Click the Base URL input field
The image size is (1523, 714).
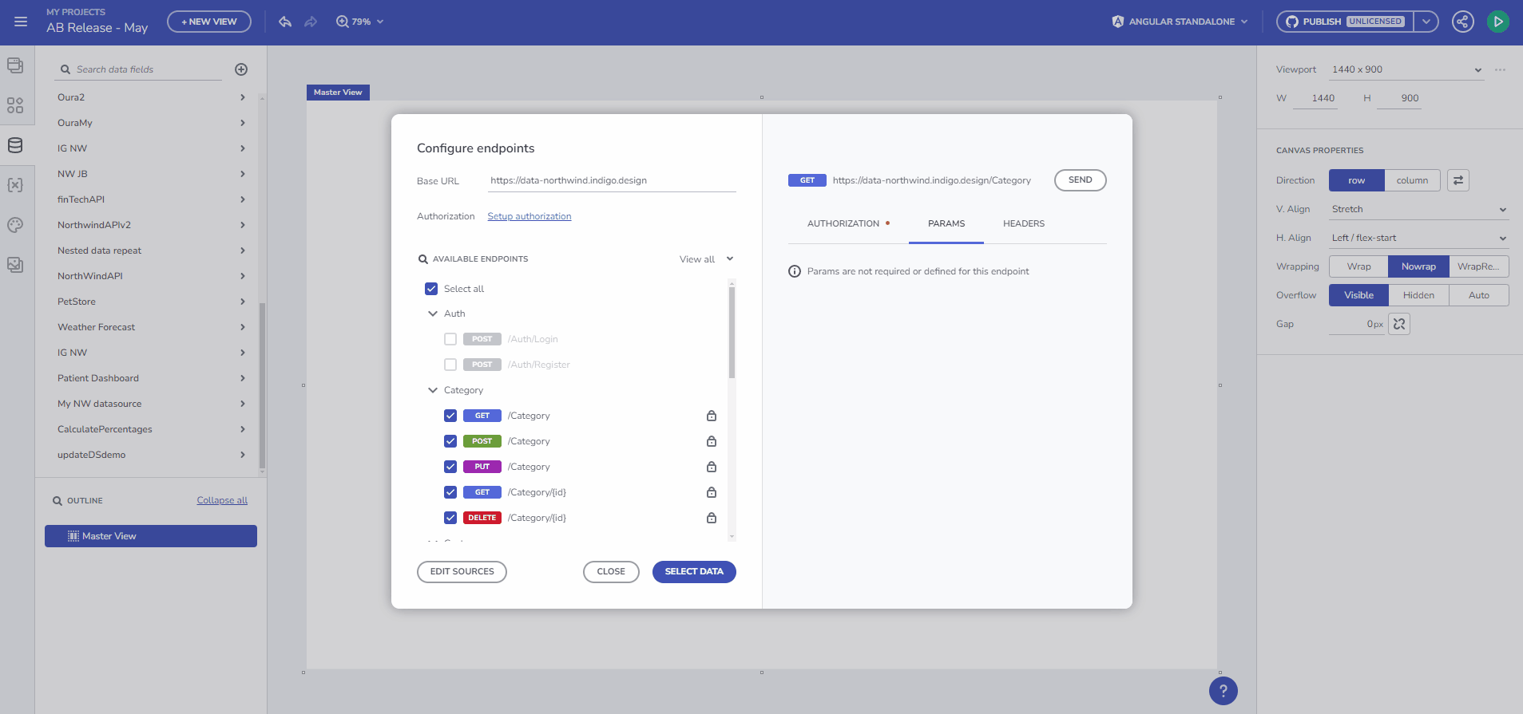(612, 181)
